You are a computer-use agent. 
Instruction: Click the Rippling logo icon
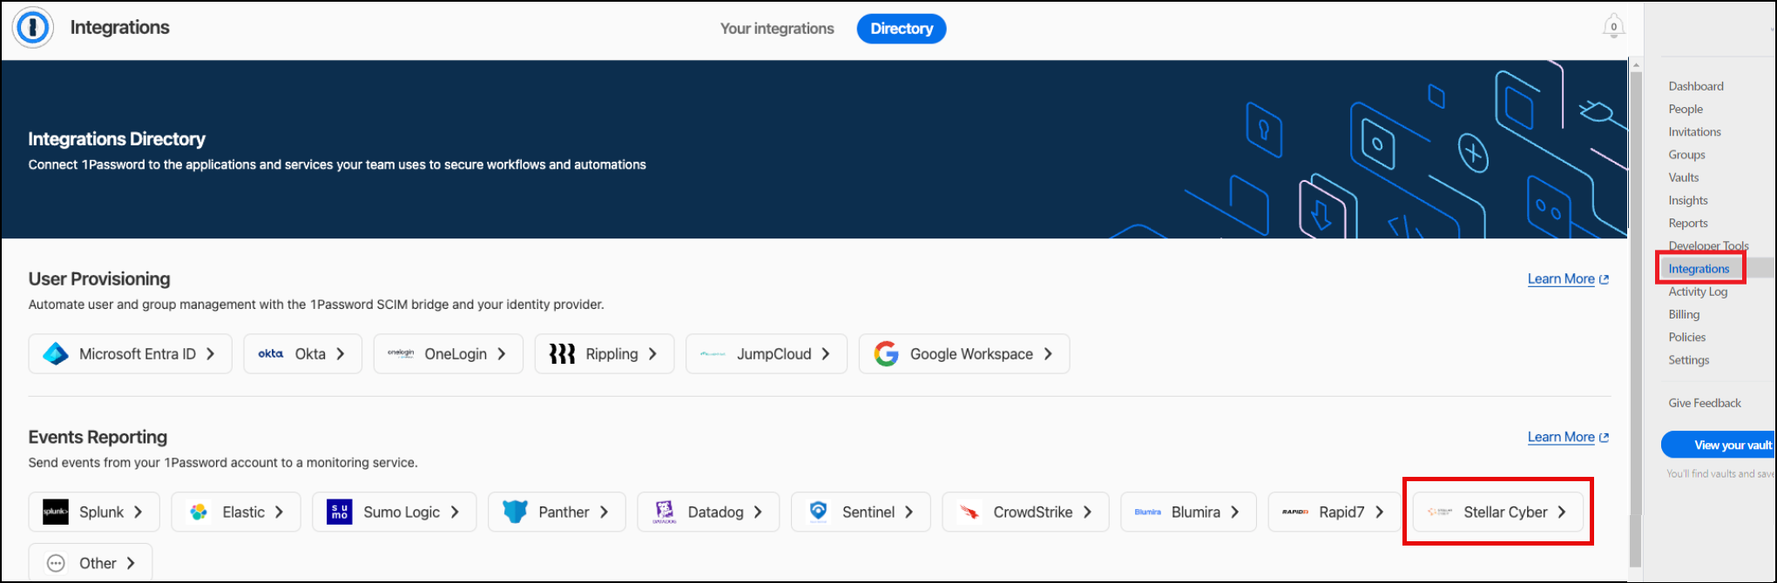pyautogui.click(x=562, y=354)
